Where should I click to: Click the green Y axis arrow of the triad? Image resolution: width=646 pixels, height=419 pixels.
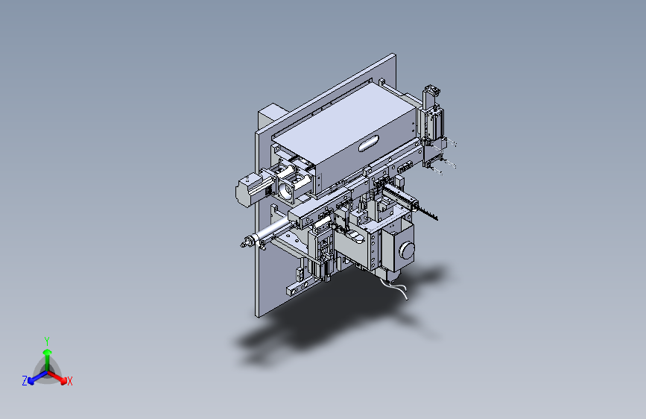click(x=48, y=360)
